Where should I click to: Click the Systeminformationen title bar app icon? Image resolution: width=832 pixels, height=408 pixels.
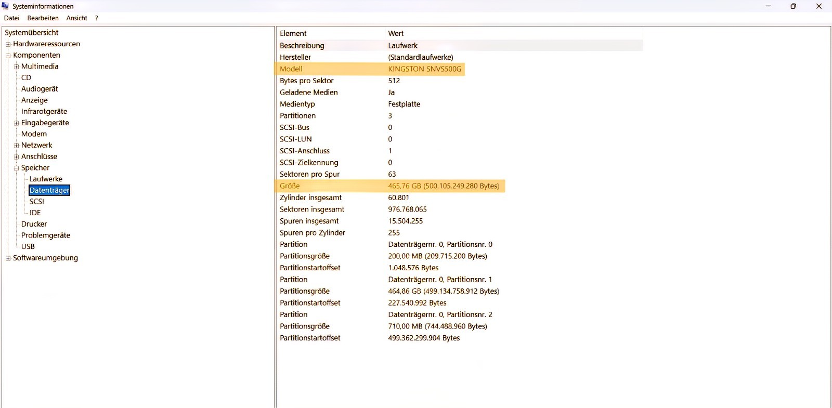5,6
